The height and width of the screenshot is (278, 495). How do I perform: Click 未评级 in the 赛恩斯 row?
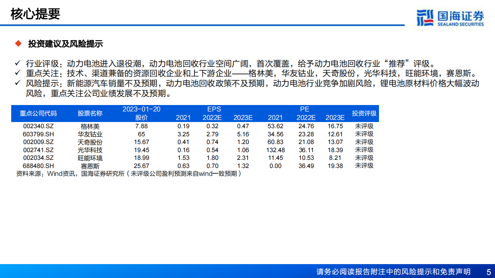364,166
